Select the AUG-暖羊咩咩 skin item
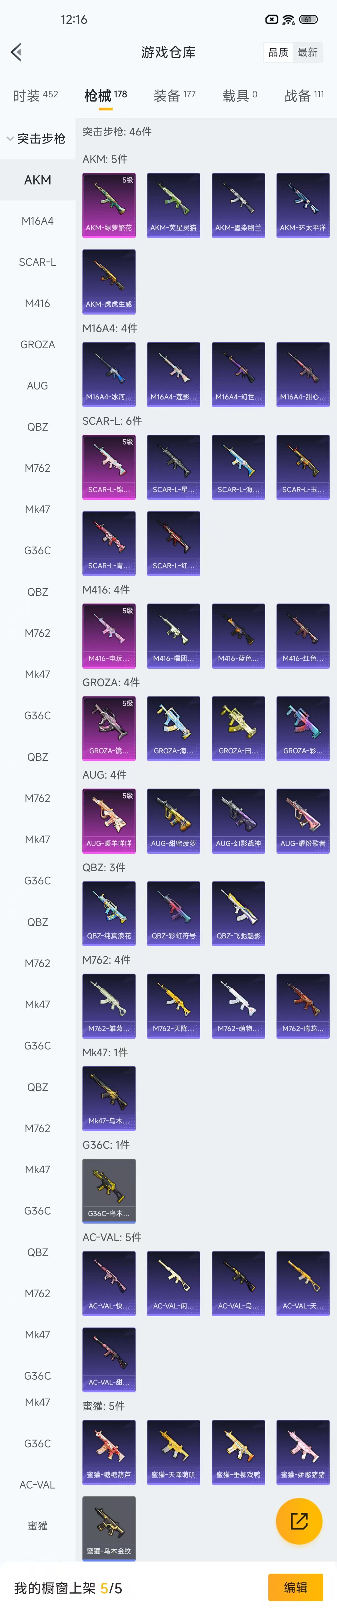Screen dimensions: 337x1623 [x=109, y=821]
